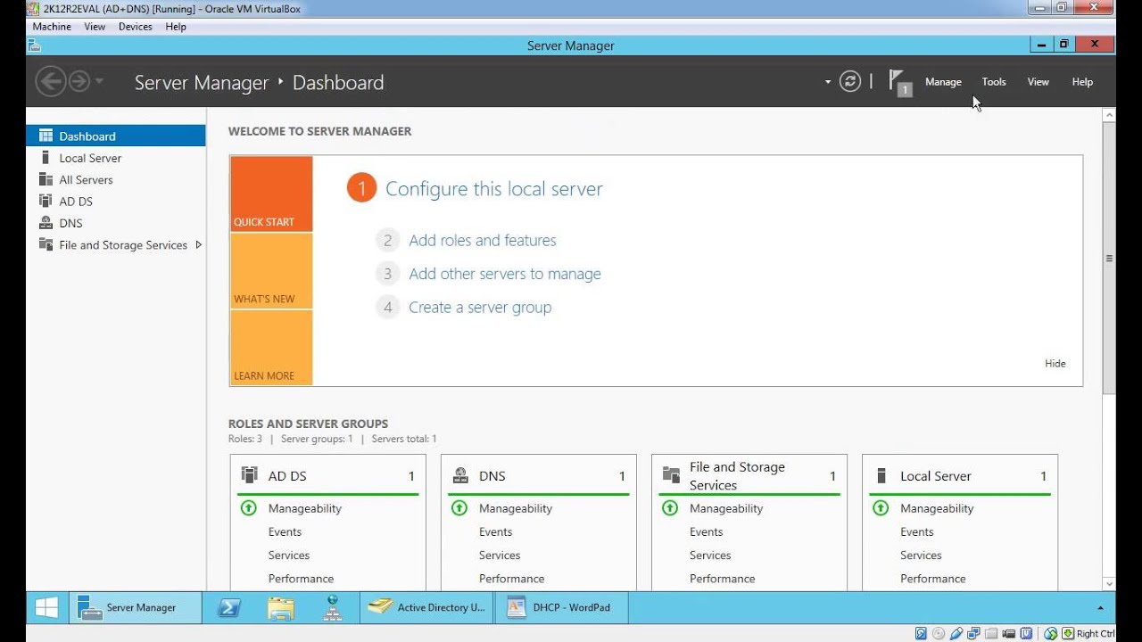Open the DNS role tile header

click(x=538, y=476)
